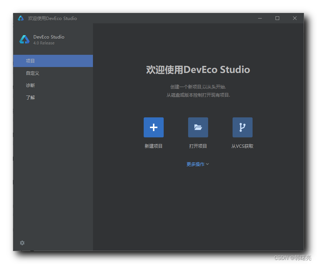
Task: Click the DevEco icon in the title bar
Action: coord(21,19)
